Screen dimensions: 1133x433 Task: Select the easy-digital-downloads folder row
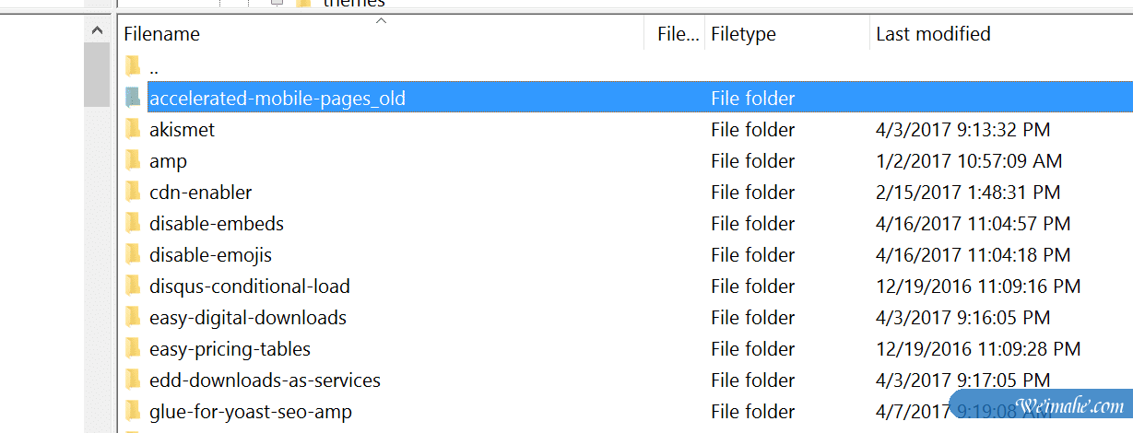pos(248,318)
